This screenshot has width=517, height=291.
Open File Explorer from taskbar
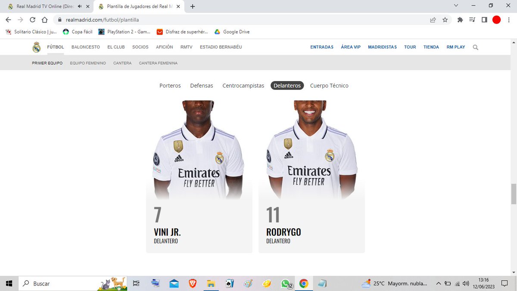tap(211, 284)
